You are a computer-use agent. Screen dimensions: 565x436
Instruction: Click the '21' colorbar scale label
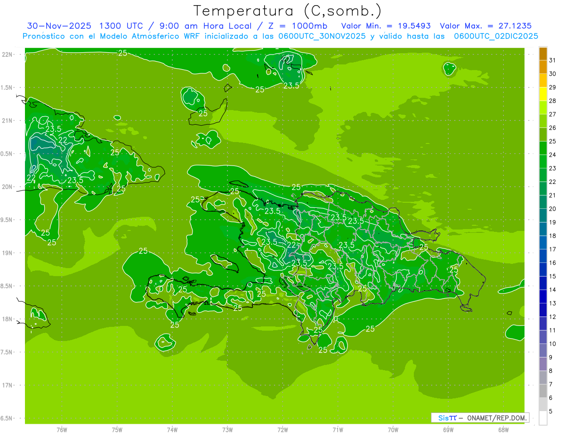click(552, 195)
